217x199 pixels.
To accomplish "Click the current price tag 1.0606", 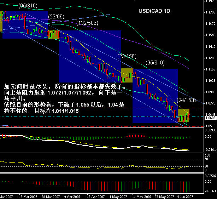I will pos(210,118).
